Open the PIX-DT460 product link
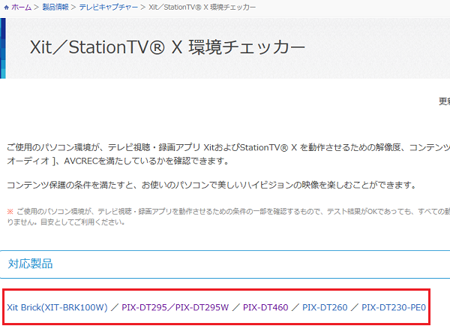This screenshot has height=329, width=450. pos(265,307)
